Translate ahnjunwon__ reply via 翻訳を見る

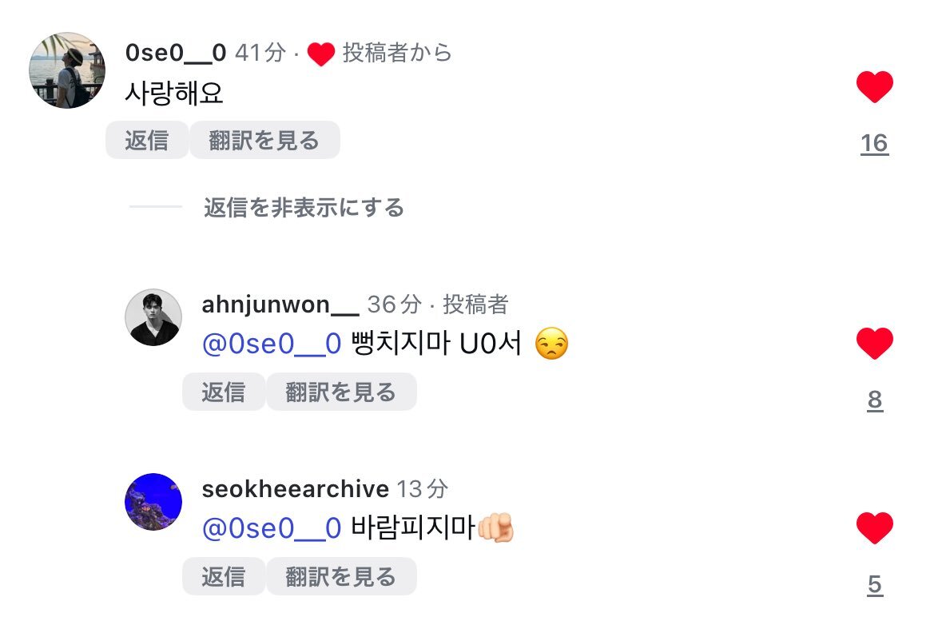click(341, 392)
